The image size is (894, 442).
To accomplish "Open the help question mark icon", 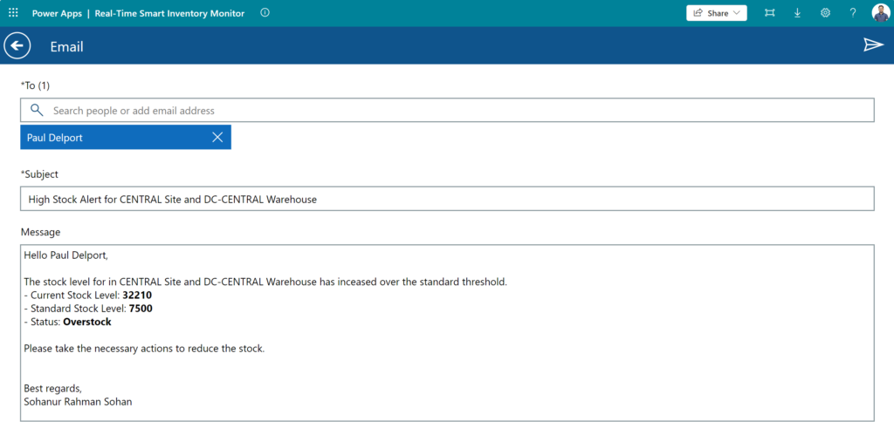I will coord(853,13).
